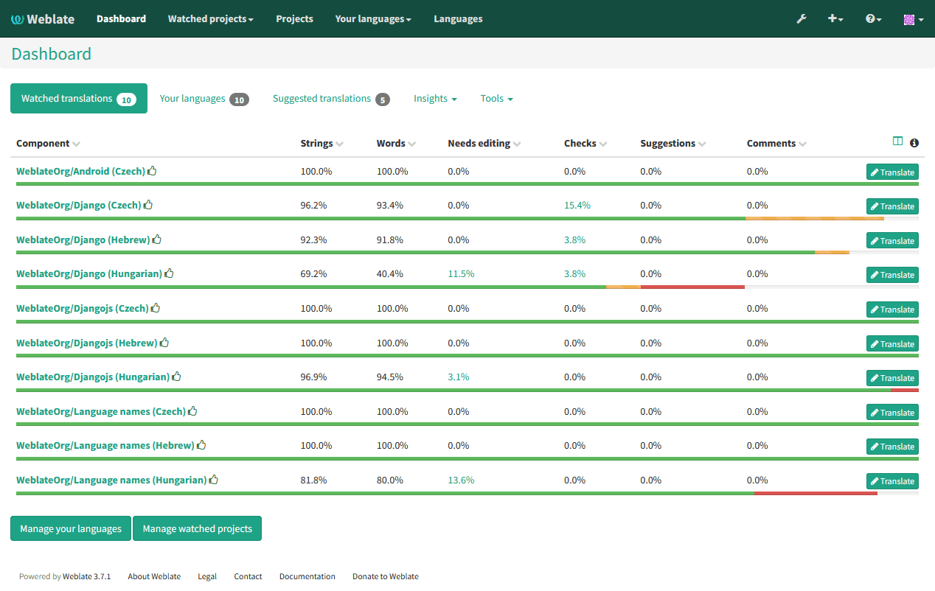Open the help question mark icon
The height and width of the screenshot is (591, 935).
coord(872,18)
